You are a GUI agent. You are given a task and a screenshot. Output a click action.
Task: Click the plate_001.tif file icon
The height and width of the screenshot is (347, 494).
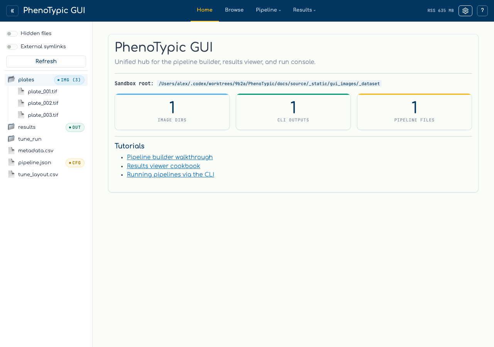[x=21, y=91]
